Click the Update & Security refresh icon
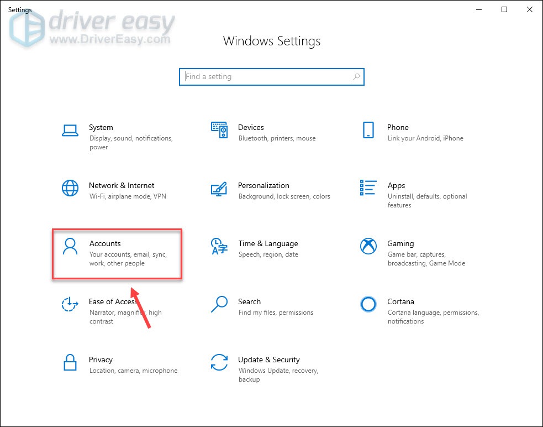543x427 pixels. coord(219,362)
